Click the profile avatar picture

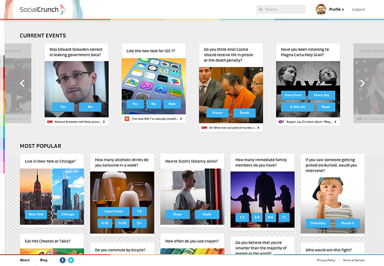pos(321,9)
